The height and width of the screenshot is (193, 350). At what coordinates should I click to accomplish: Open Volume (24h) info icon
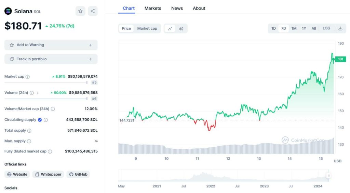(x=32, y=93)
